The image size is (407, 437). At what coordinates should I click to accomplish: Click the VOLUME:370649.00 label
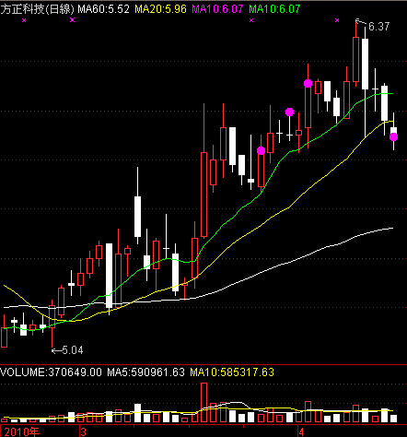(51, 372)
